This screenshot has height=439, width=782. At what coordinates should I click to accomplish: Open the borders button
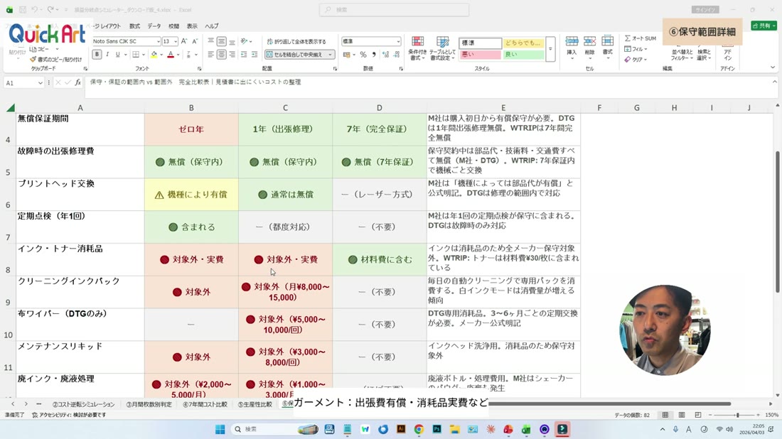136,54
